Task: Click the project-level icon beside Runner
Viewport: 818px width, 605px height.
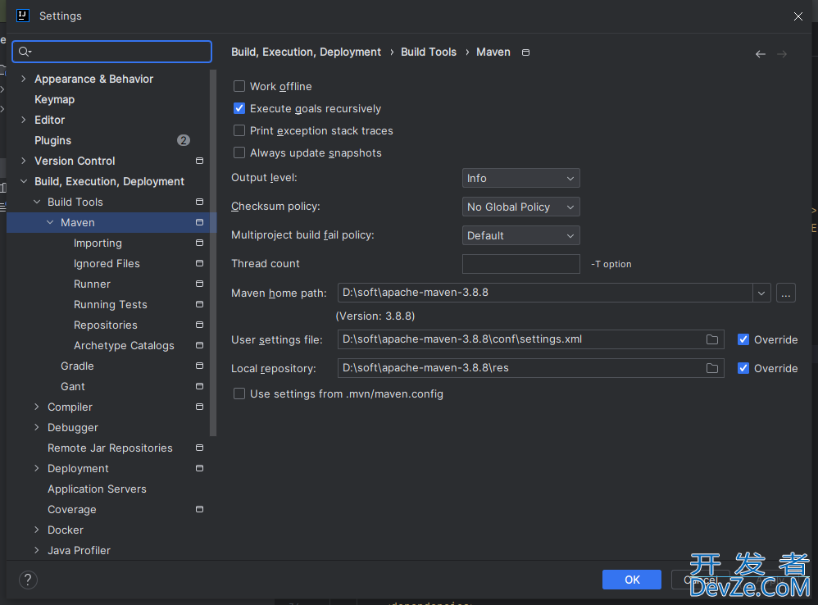Action: coord(199,284)
